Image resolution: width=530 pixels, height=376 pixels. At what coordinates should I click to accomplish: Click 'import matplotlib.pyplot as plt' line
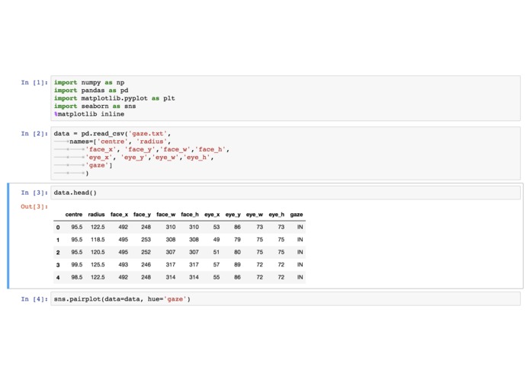114,98
